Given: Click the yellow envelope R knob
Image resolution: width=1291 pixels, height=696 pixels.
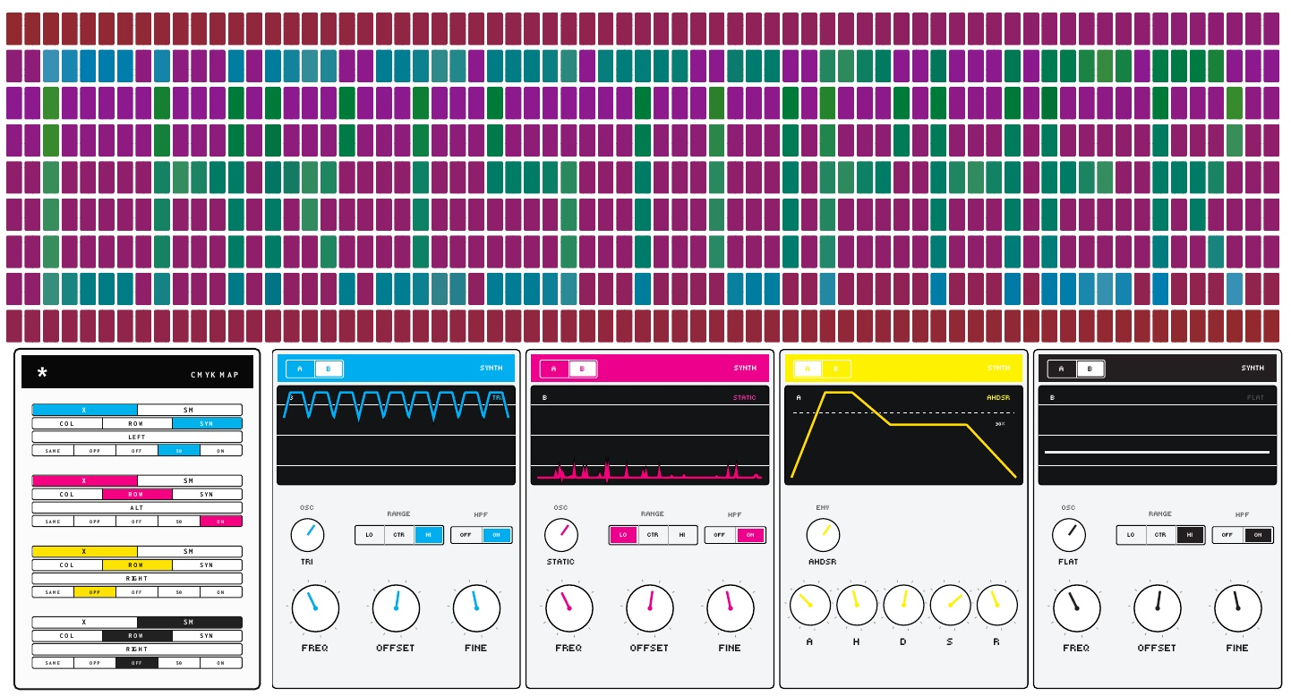Looking at the screenshot, I should coord(997,606).
